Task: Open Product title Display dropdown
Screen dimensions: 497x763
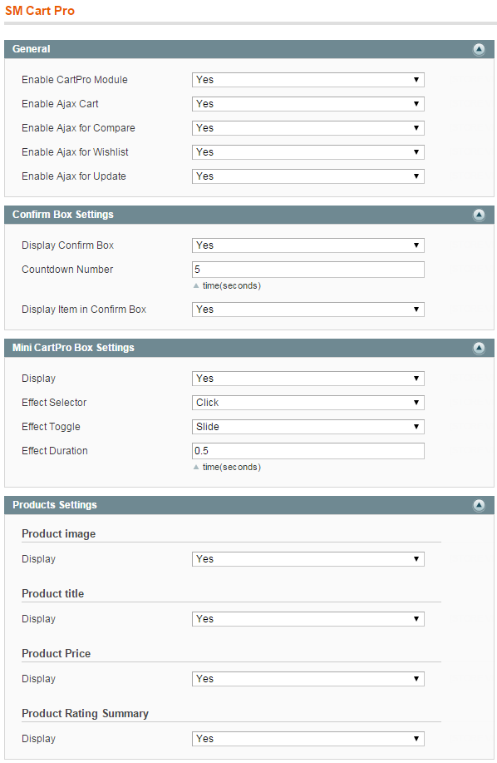Action: [x=308, y=619]
